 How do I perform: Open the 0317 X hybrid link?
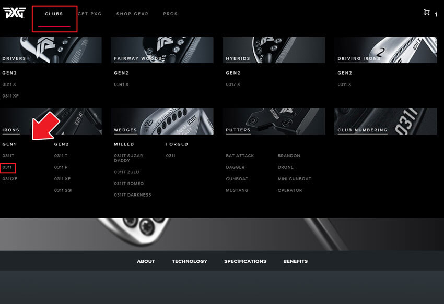click(x=233, y=84)
